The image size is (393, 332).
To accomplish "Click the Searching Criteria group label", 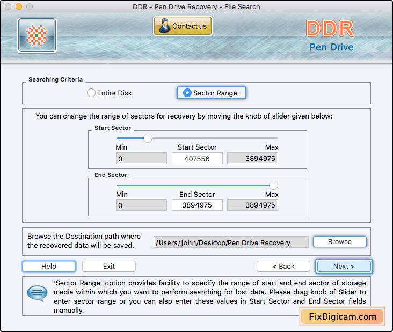I will coord(55,79).
